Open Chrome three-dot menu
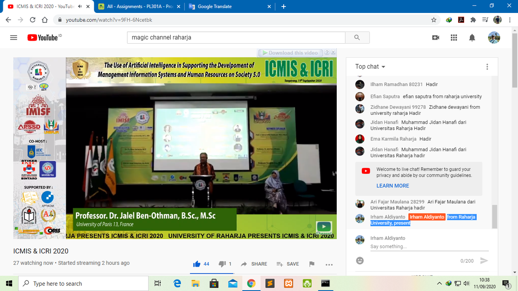 pos(510,20)
